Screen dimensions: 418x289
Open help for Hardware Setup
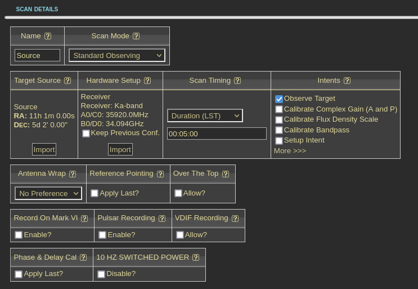147,81
